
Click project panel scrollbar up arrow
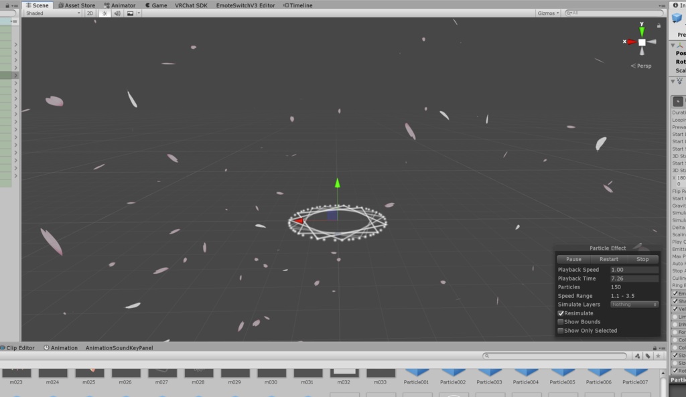[x=663, y=374]
